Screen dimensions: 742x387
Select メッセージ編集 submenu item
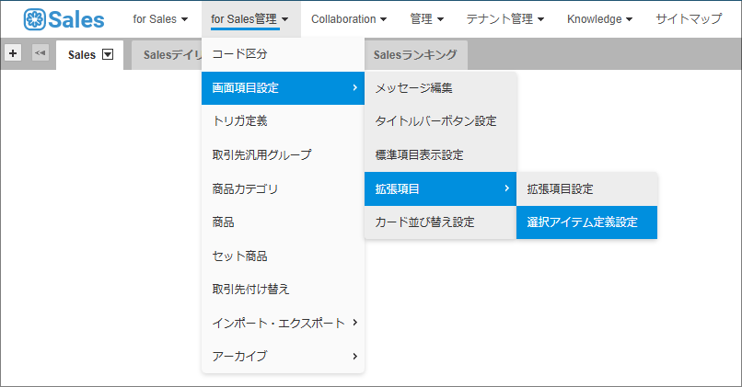click(x=440, y=88)
